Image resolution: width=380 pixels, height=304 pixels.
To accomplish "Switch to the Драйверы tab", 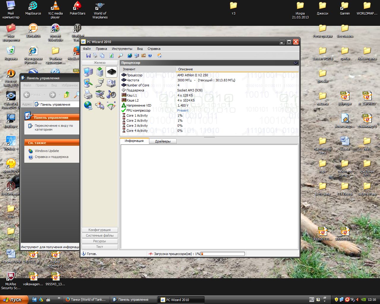I will coord(163,141).
